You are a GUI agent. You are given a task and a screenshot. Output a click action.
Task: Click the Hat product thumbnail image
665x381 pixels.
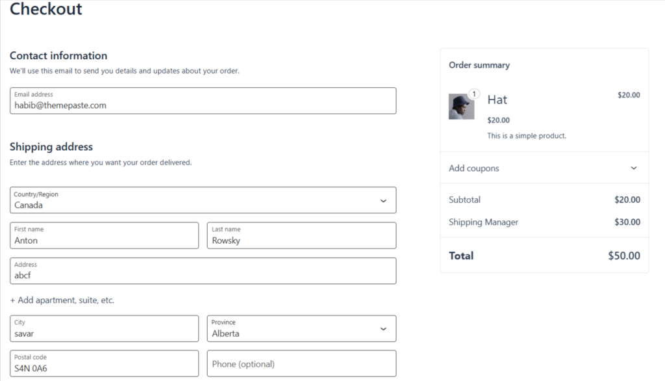point(461,107)
